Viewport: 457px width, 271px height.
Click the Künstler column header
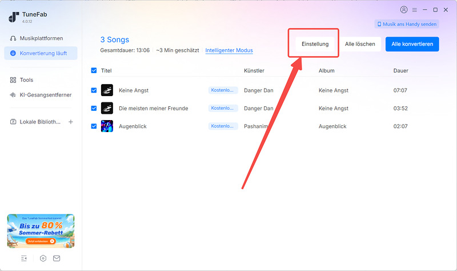(254, 70)
